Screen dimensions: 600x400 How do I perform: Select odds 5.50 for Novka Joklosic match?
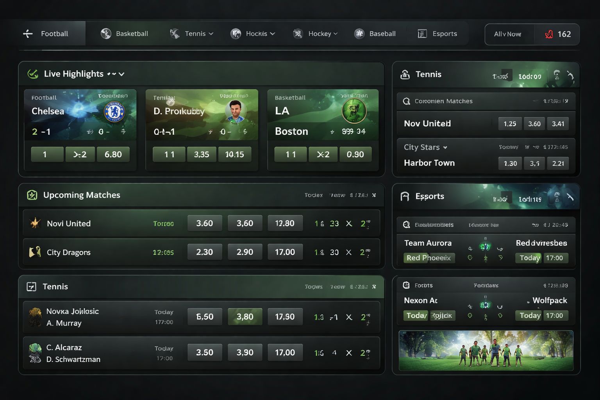click(205, 316)
